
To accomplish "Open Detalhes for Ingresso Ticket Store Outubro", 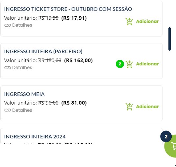I will coord(22,25).
